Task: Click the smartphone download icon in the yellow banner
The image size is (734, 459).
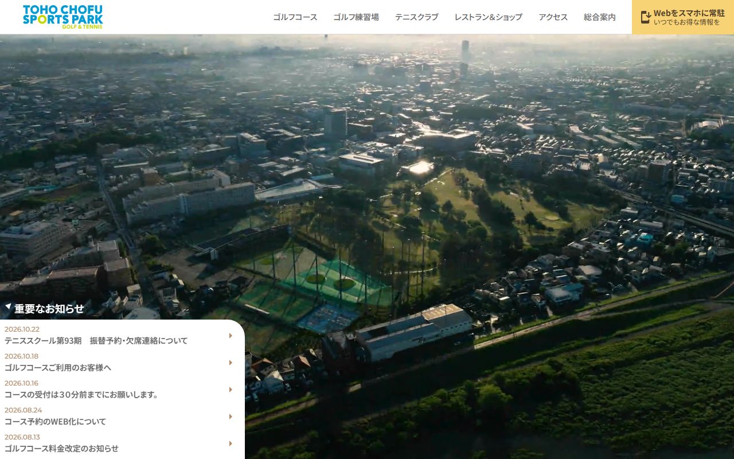Action: (x=646, y=17)
